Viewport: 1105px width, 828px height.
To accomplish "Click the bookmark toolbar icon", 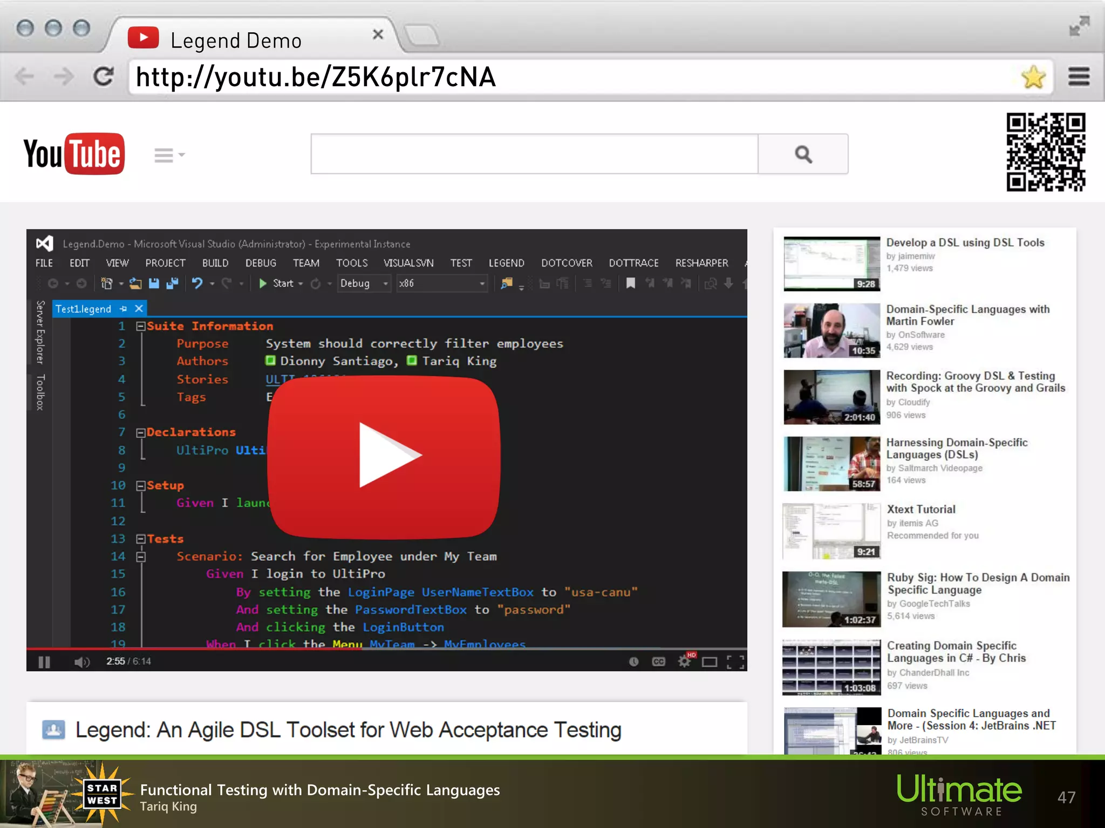I will pos(630,284).
